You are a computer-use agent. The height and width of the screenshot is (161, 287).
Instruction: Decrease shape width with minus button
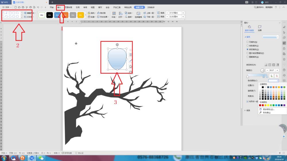tap(167, 17)
